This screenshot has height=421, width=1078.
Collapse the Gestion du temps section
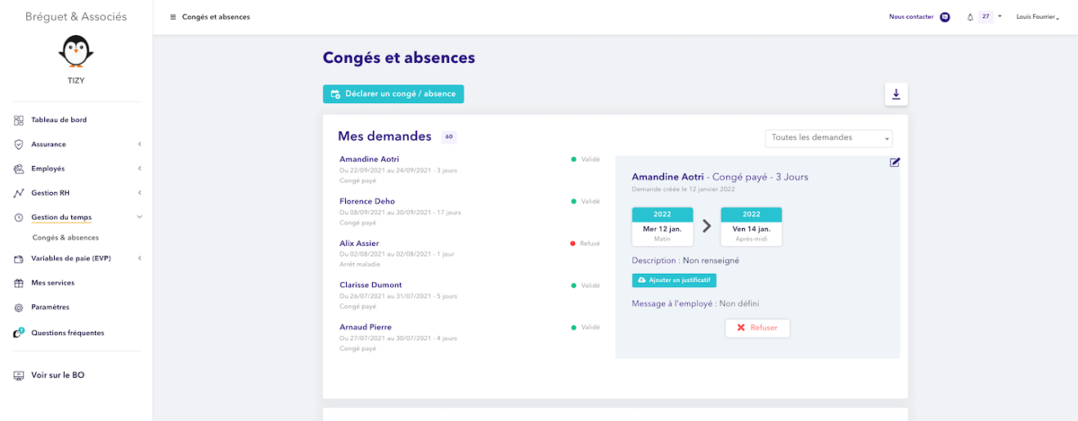point(139,217)
